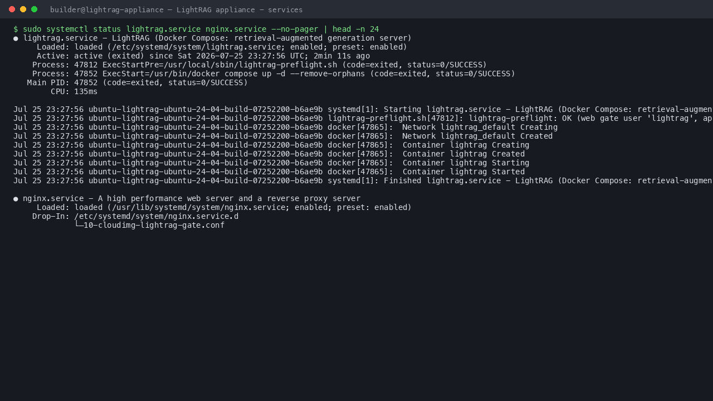Click the green maximize window button
Viewport: 713px width, 401px height.
click(x=34, y=9)
